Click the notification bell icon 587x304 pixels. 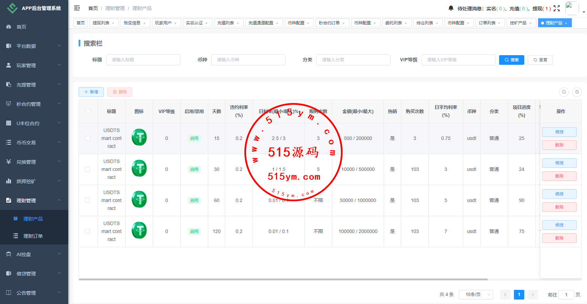pos(451,8)
